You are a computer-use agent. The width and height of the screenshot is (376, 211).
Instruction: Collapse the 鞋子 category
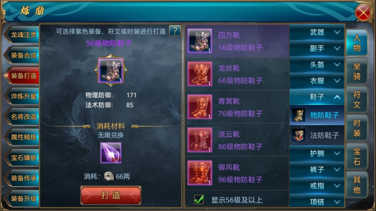click(x=317, y=97)
